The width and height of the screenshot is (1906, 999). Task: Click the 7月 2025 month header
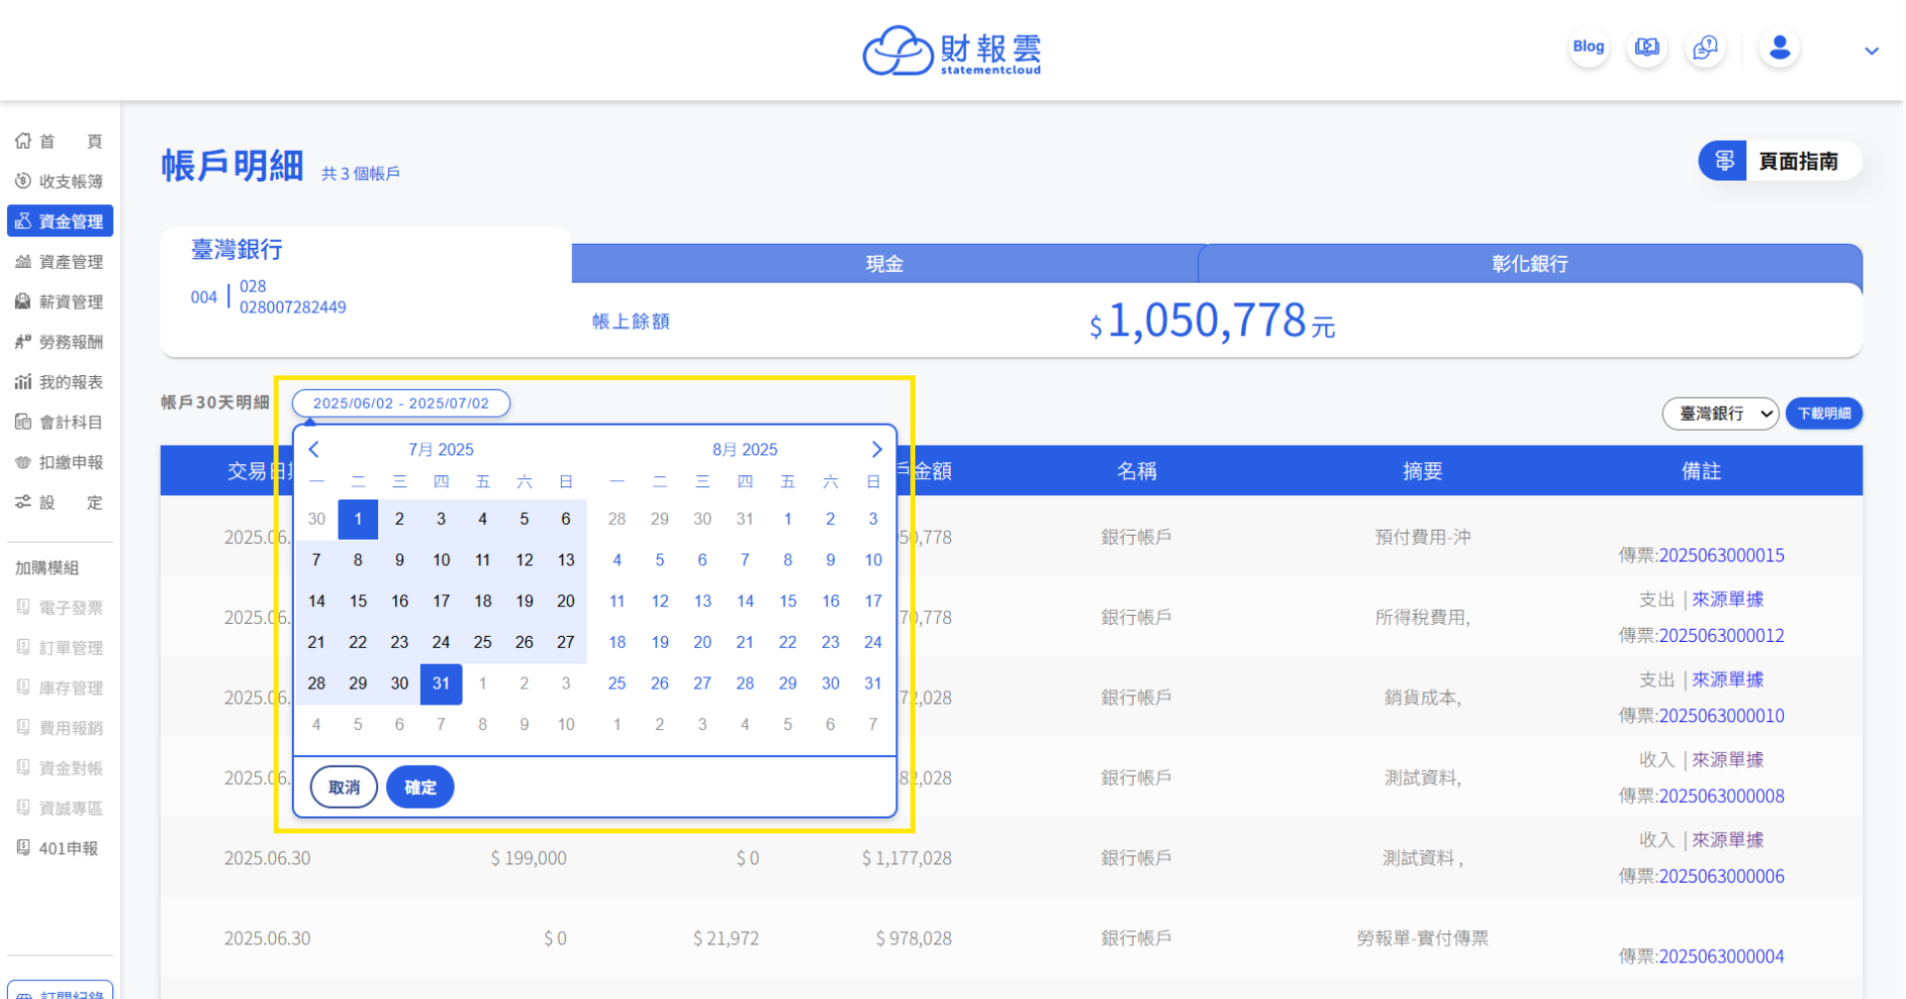(x=441, y=449)
